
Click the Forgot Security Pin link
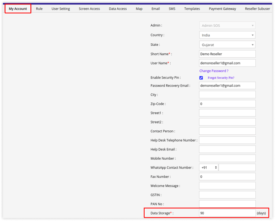point(221,78)
